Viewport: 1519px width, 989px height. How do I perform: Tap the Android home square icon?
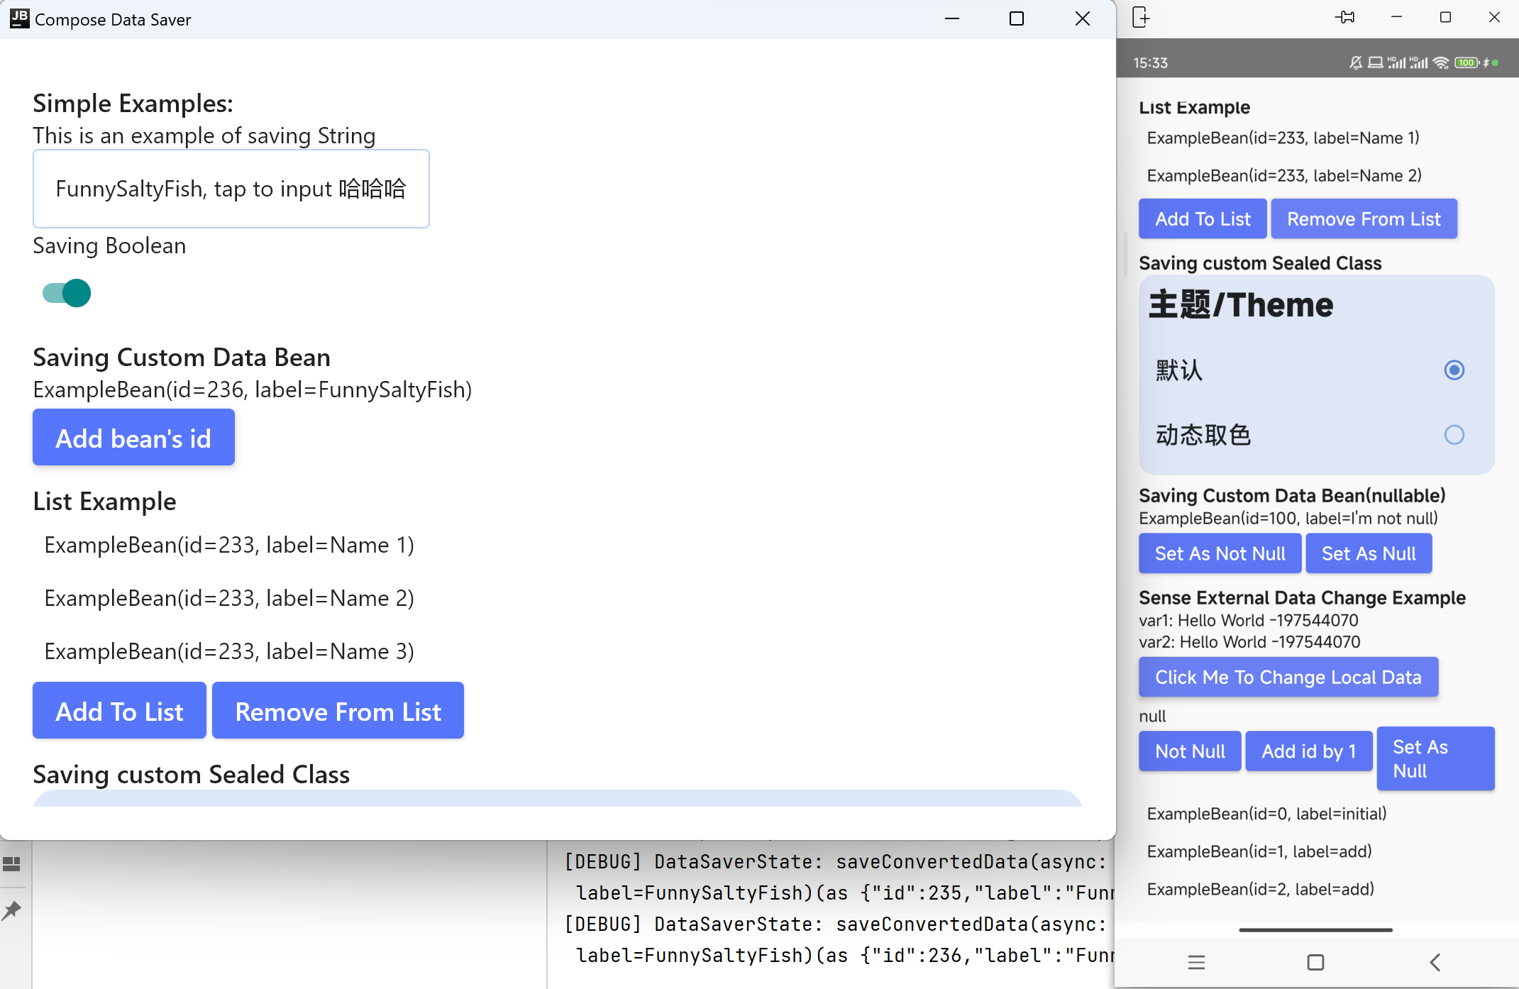pyautogui.click(x=1315, y=962)
